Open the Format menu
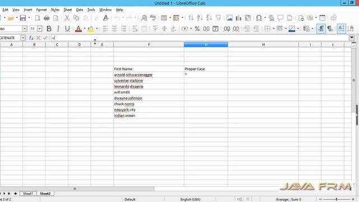Viewport: 359px width, 202px height. click(x=42, y=10)
